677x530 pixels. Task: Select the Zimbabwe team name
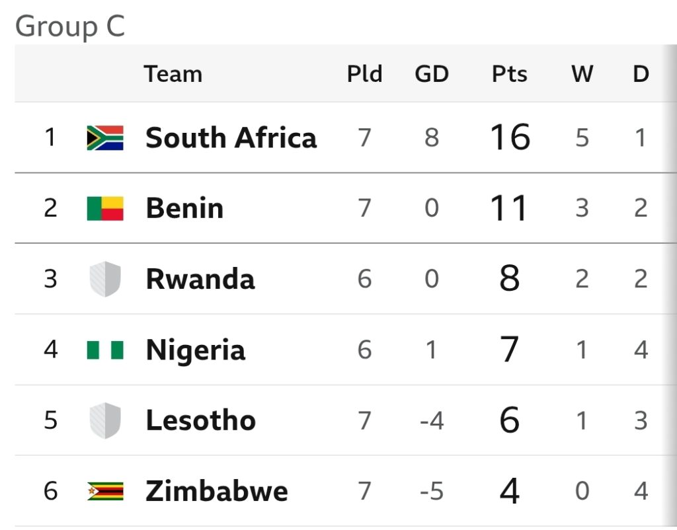click(216, 491)
